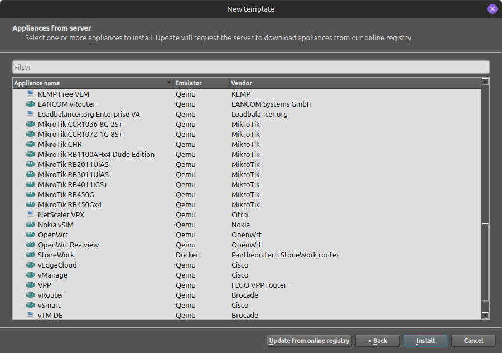Image resolution: width=502 pixels, height=353 pixels.
Task: Click the Nokia vSIM router icon
Action: click(31, 225)
